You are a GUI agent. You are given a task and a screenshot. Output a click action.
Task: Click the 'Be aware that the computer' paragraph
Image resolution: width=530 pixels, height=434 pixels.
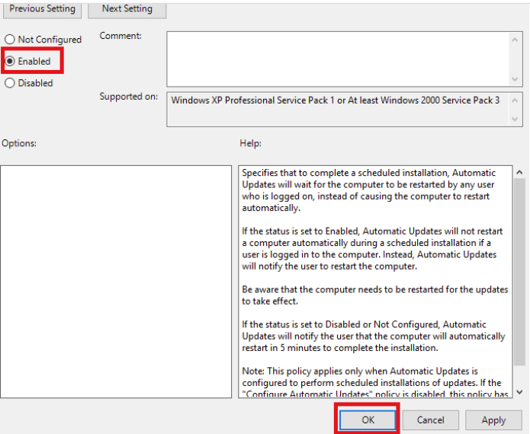pyautogui.click(x=375, y=295)
